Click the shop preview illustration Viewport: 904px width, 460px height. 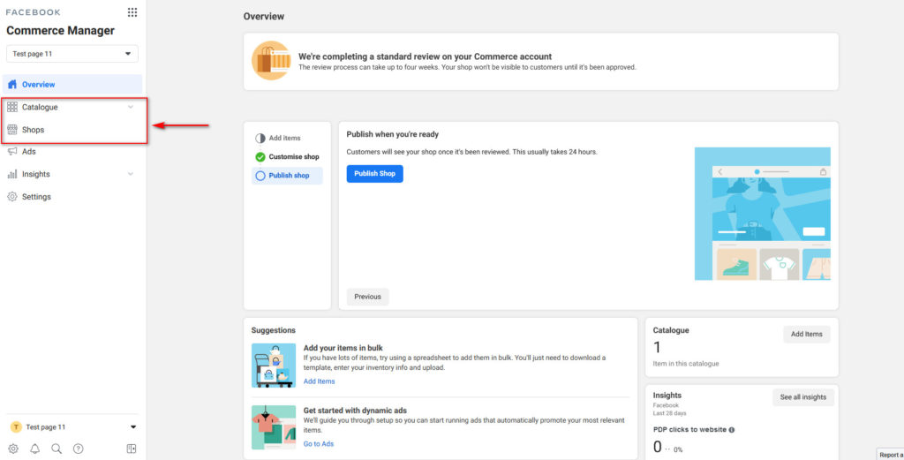[762, 214]
